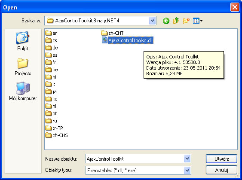Select the zh-CHS folder icon
The width and height of the screenshot is (242, 180).
49,135
